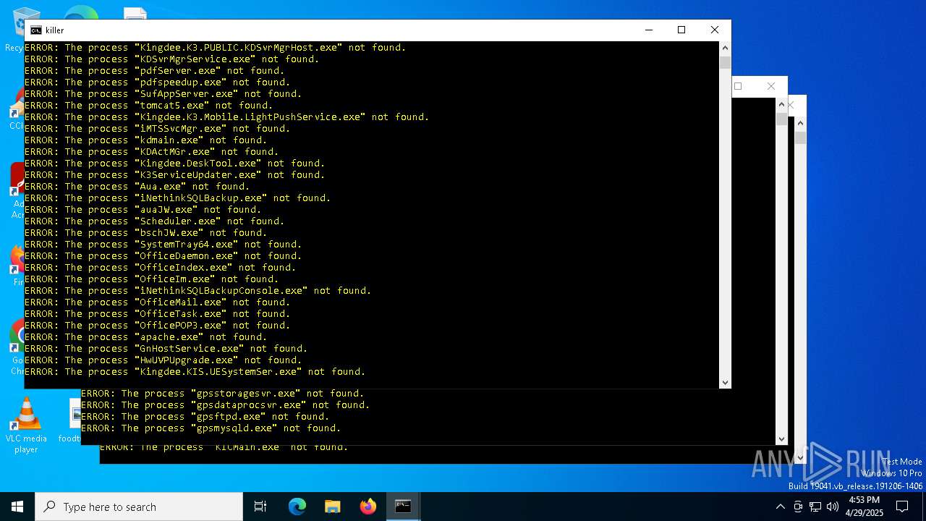
Task: Open the notification center
Action: 902,507
